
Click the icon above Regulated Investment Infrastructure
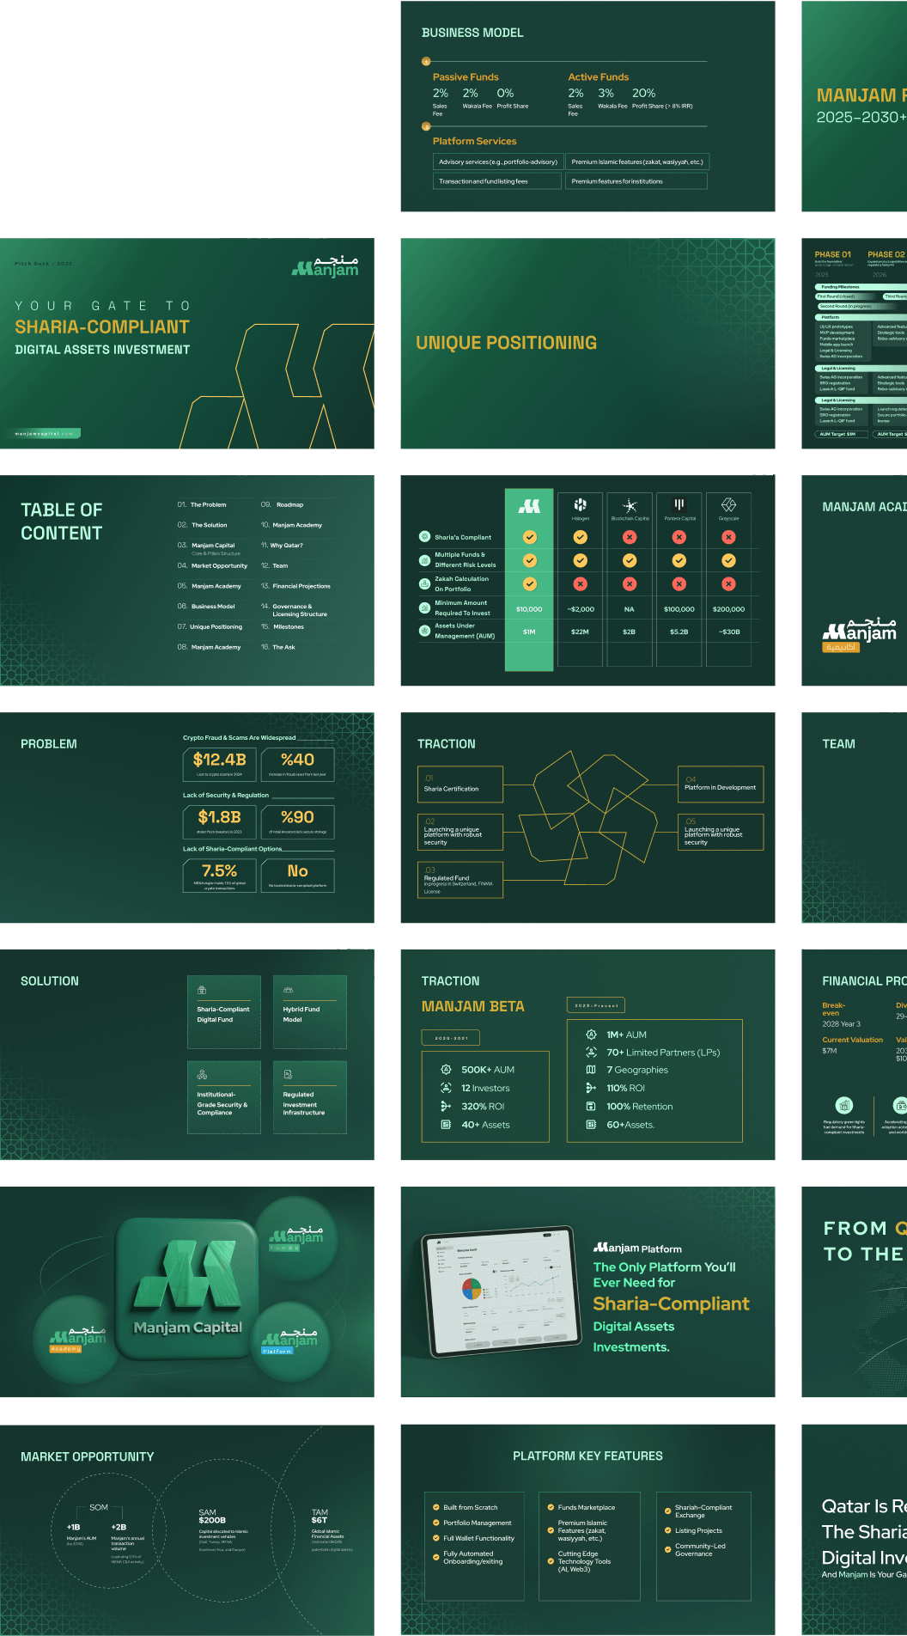(x=288, y=1074)
